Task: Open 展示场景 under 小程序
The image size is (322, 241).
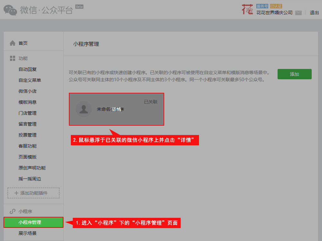Action: click(28, 233)
